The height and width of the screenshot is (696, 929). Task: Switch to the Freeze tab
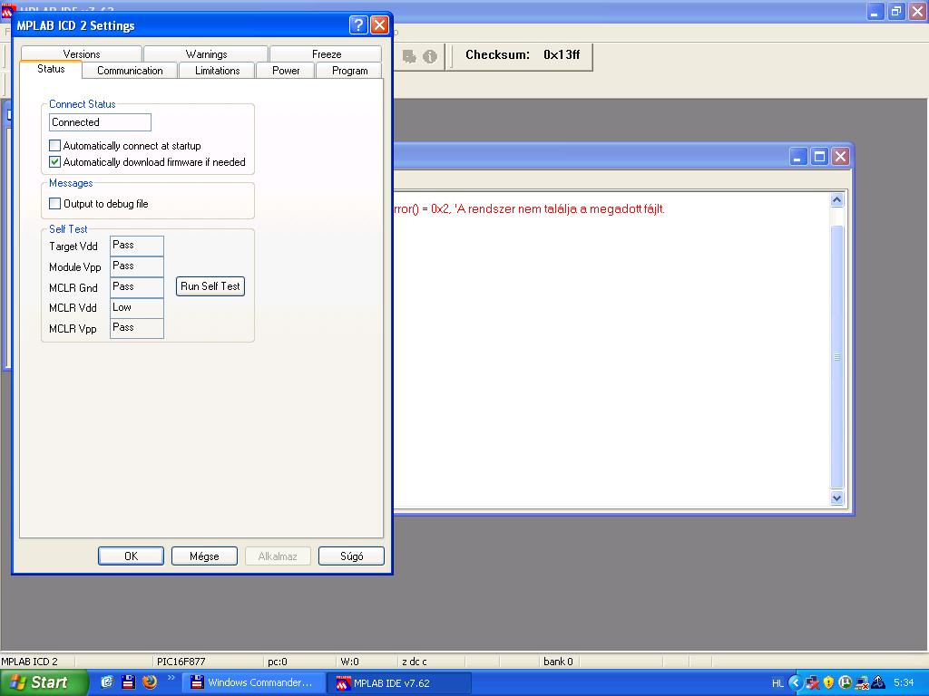(327, 53)
